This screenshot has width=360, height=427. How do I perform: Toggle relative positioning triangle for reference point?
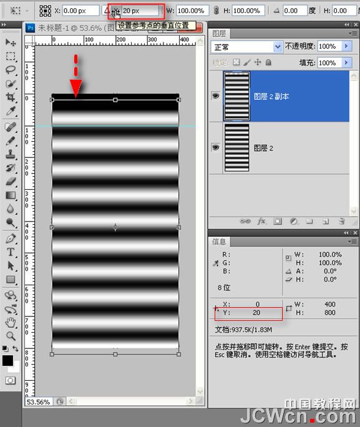click(107, 11)
